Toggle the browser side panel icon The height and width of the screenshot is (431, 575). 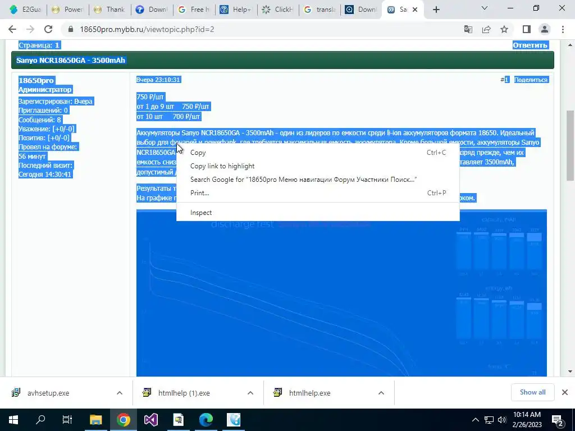pos(527,29)
